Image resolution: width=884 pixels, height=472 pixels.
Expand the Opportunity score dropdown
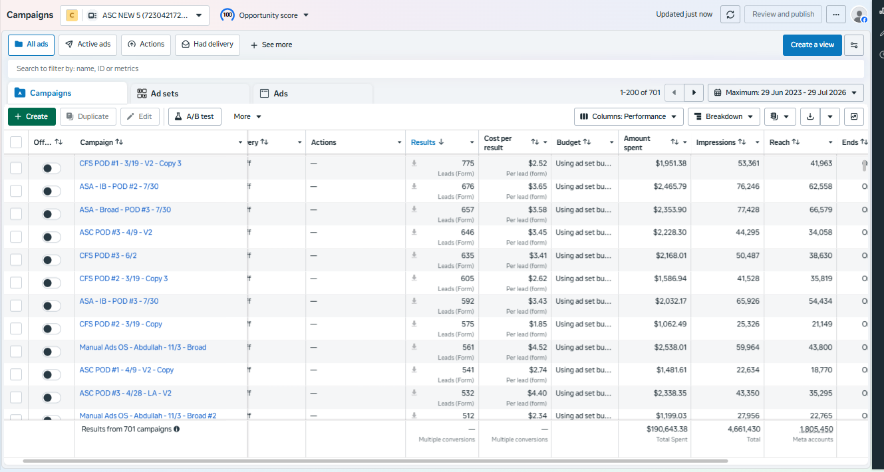pos(306,15)
